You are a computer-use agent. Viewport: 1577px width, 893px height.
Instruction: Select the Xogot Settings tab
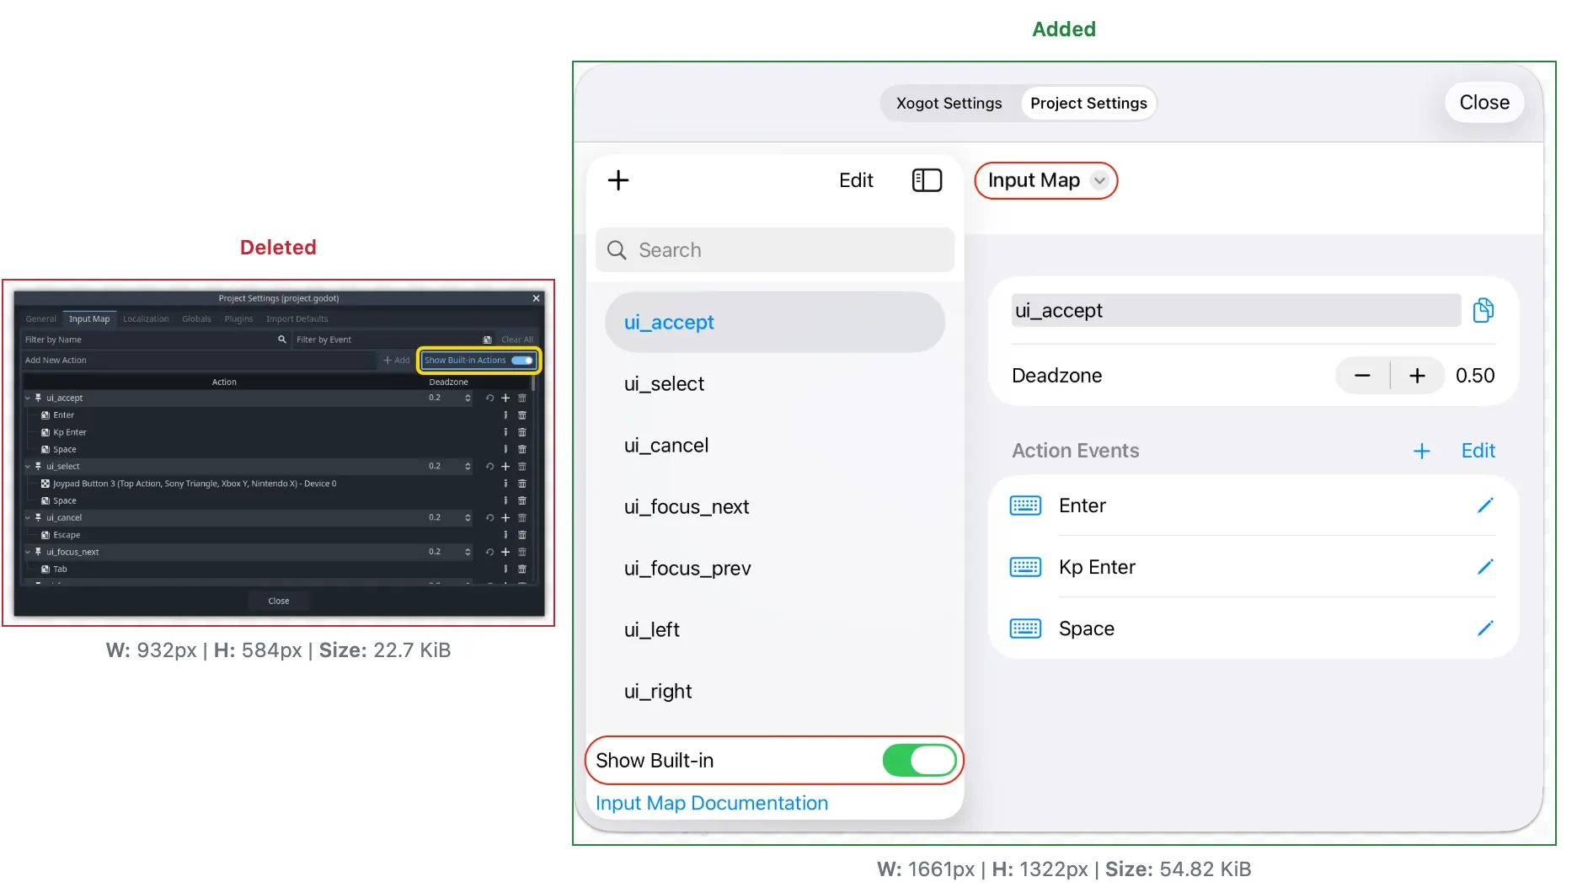click(x=948, y=103)
